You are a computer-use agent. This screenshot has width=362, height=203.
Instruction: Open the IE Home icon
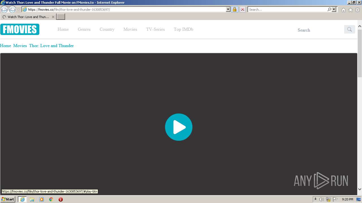point(343,10)
